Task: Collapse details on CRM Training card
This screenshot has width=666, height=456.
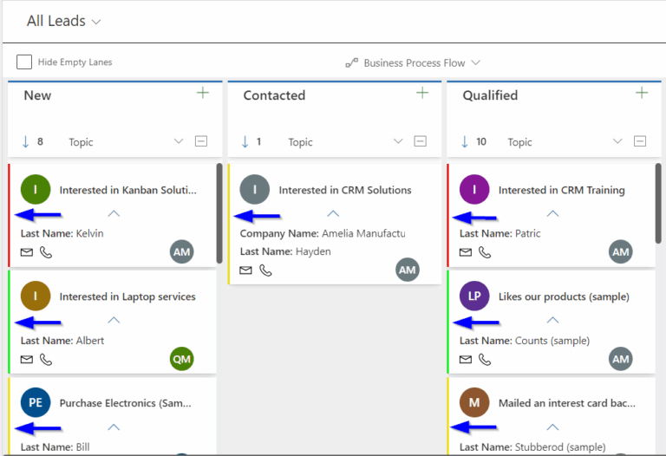Action: (552, 213)
